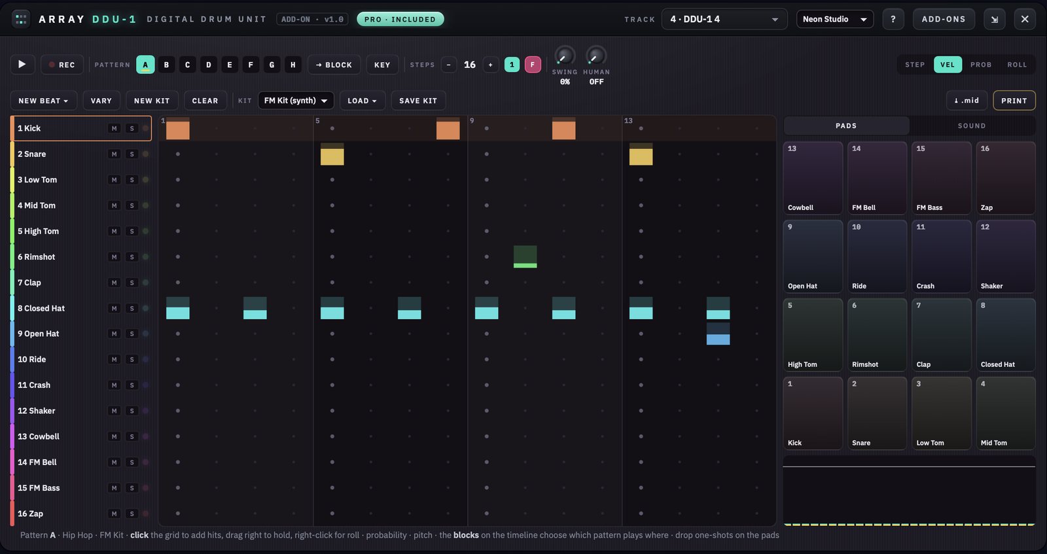Trigger the Crash pad
This screenshot has height=554, width=1047.
[x=942, y=256]
